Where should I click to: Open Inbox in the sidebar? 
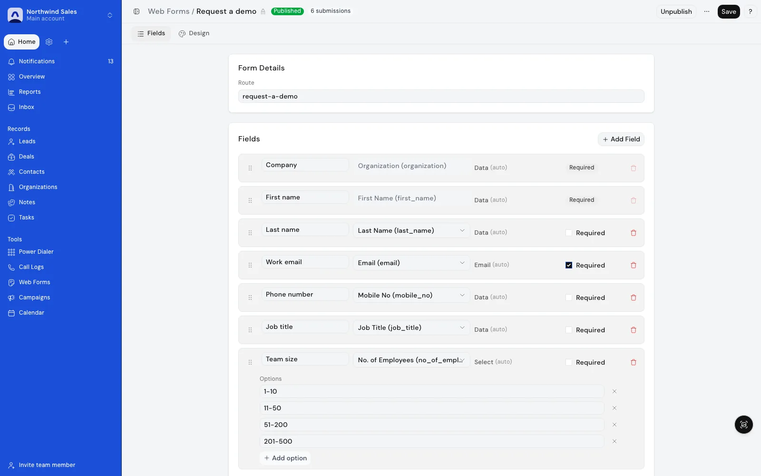pyautogui.click(x=61, y=107)
